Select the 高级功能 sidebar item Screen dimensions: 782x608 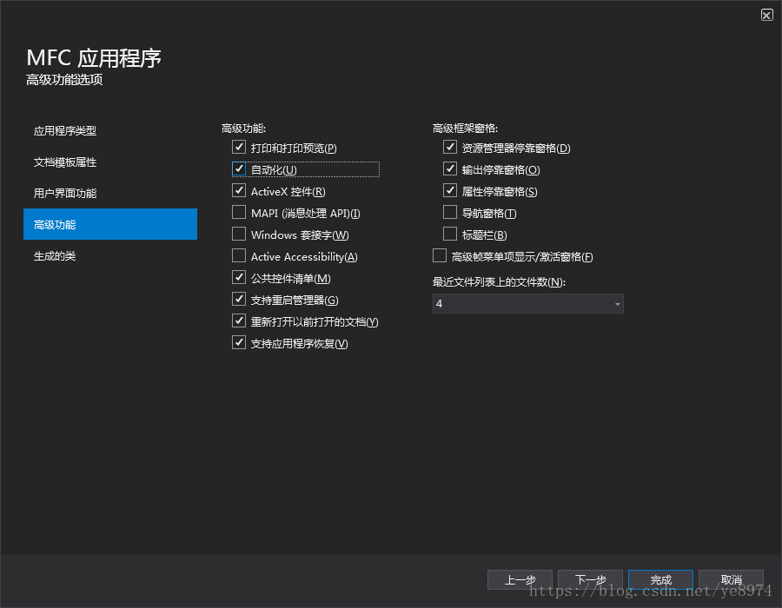point(110,224)
